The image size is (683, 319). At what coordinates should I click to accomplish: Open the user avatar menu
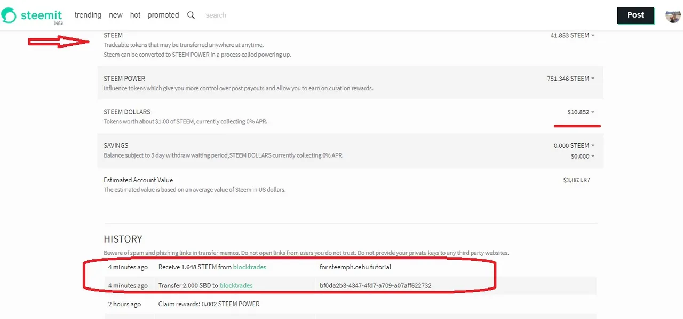click(673, 15)
